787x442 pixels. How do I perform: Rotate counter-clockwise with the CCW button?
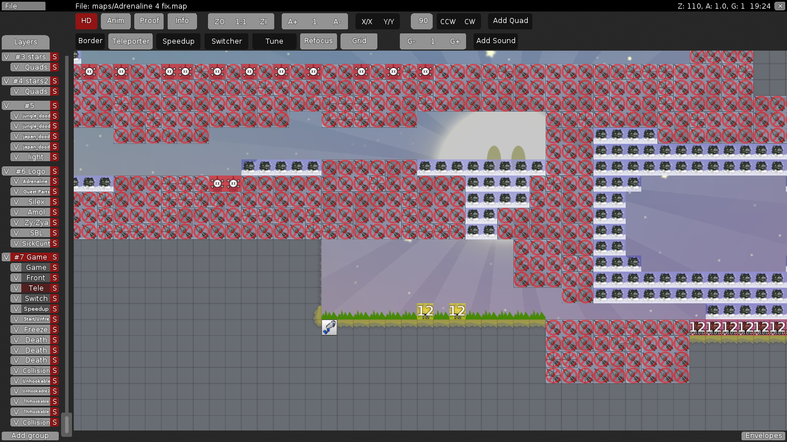pyautogui.click(x=448, y=22)
